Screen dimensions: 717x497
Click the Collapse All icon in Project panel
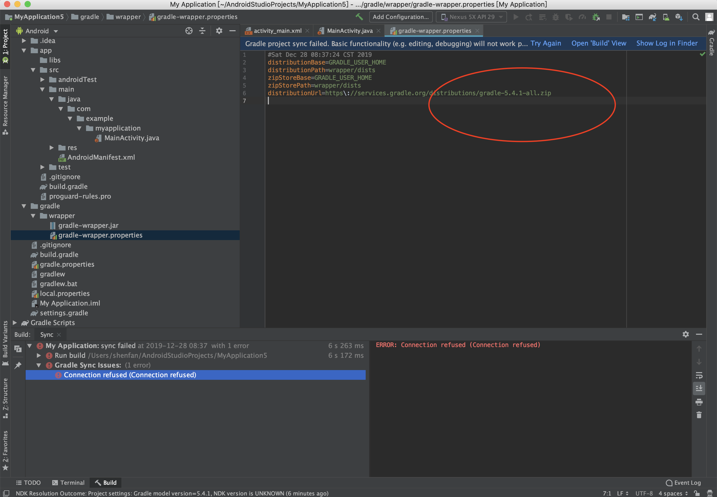pyautogui.click(x=202, y=31)
